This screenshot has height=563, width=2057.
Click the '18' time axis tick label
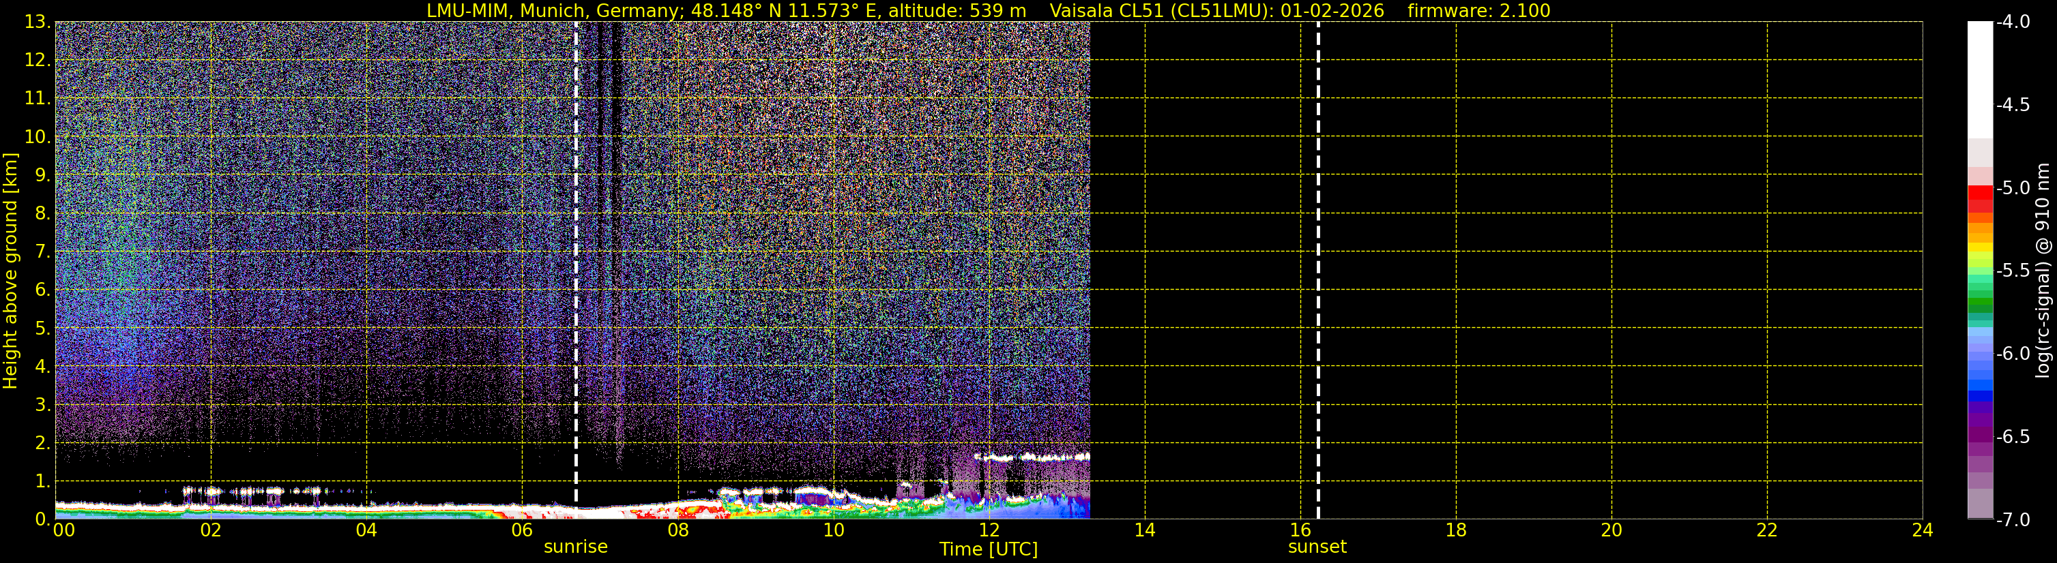click(x=1457, y=530)
